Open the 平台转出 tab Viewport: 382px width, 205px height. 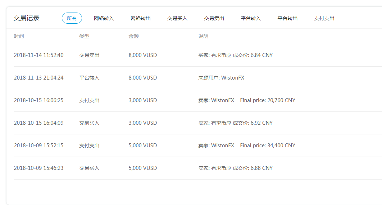[x=287, y=18]
